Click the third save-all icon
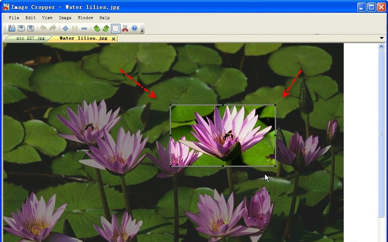 pos(31,28)
